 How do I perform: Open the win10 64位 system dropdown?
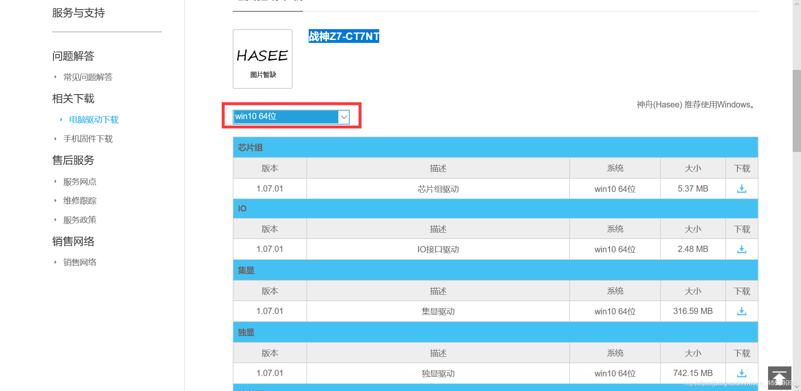click(x=291, y=117)
